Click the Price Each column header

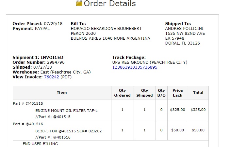point(177,93)
